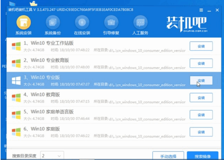Click the timestamp 18/10/30 07:47:37
The width and height of the screenshot is (224, 160).
coord(75,84)
